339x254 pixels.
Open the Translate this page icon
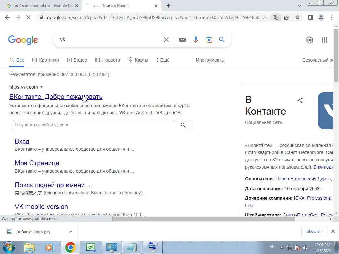[x=276, y=17]
